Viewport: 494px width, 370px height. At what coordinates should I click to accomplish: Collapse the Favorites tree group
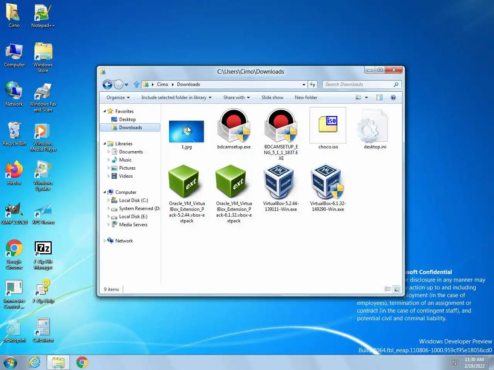tap(105, 111)
